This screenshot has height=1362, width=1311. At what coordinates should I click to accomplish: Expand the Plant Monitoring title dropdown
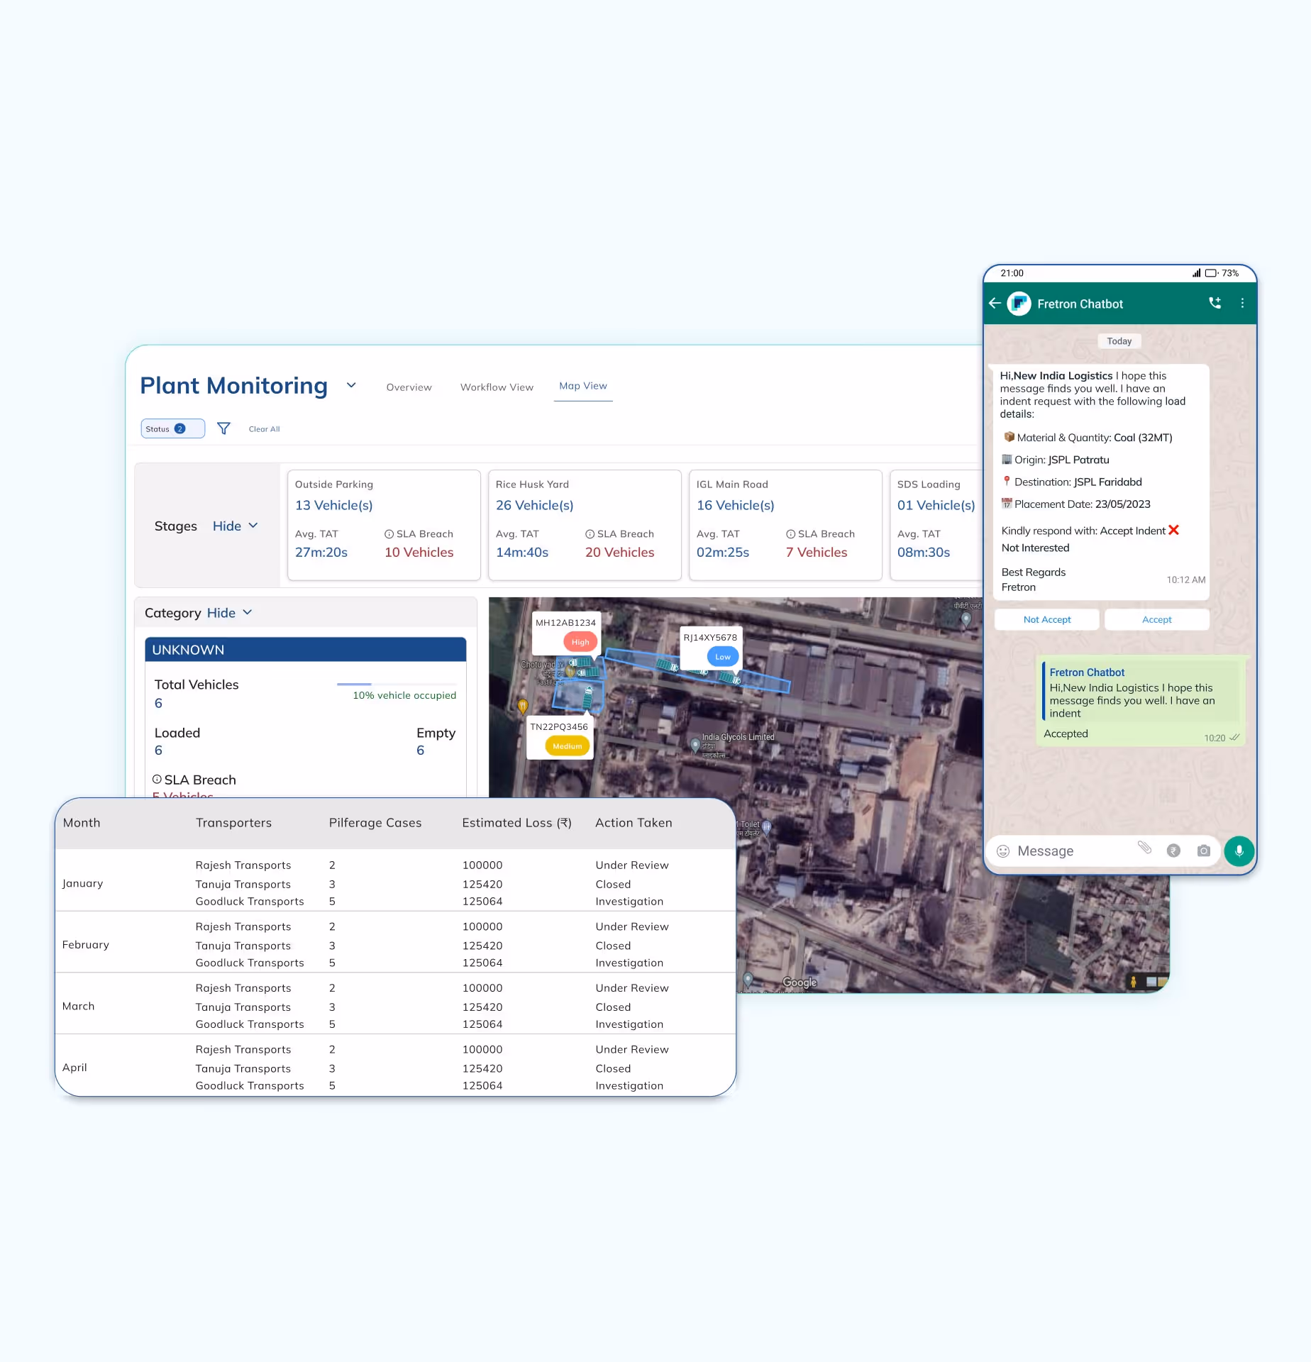[x=351, y=385]
